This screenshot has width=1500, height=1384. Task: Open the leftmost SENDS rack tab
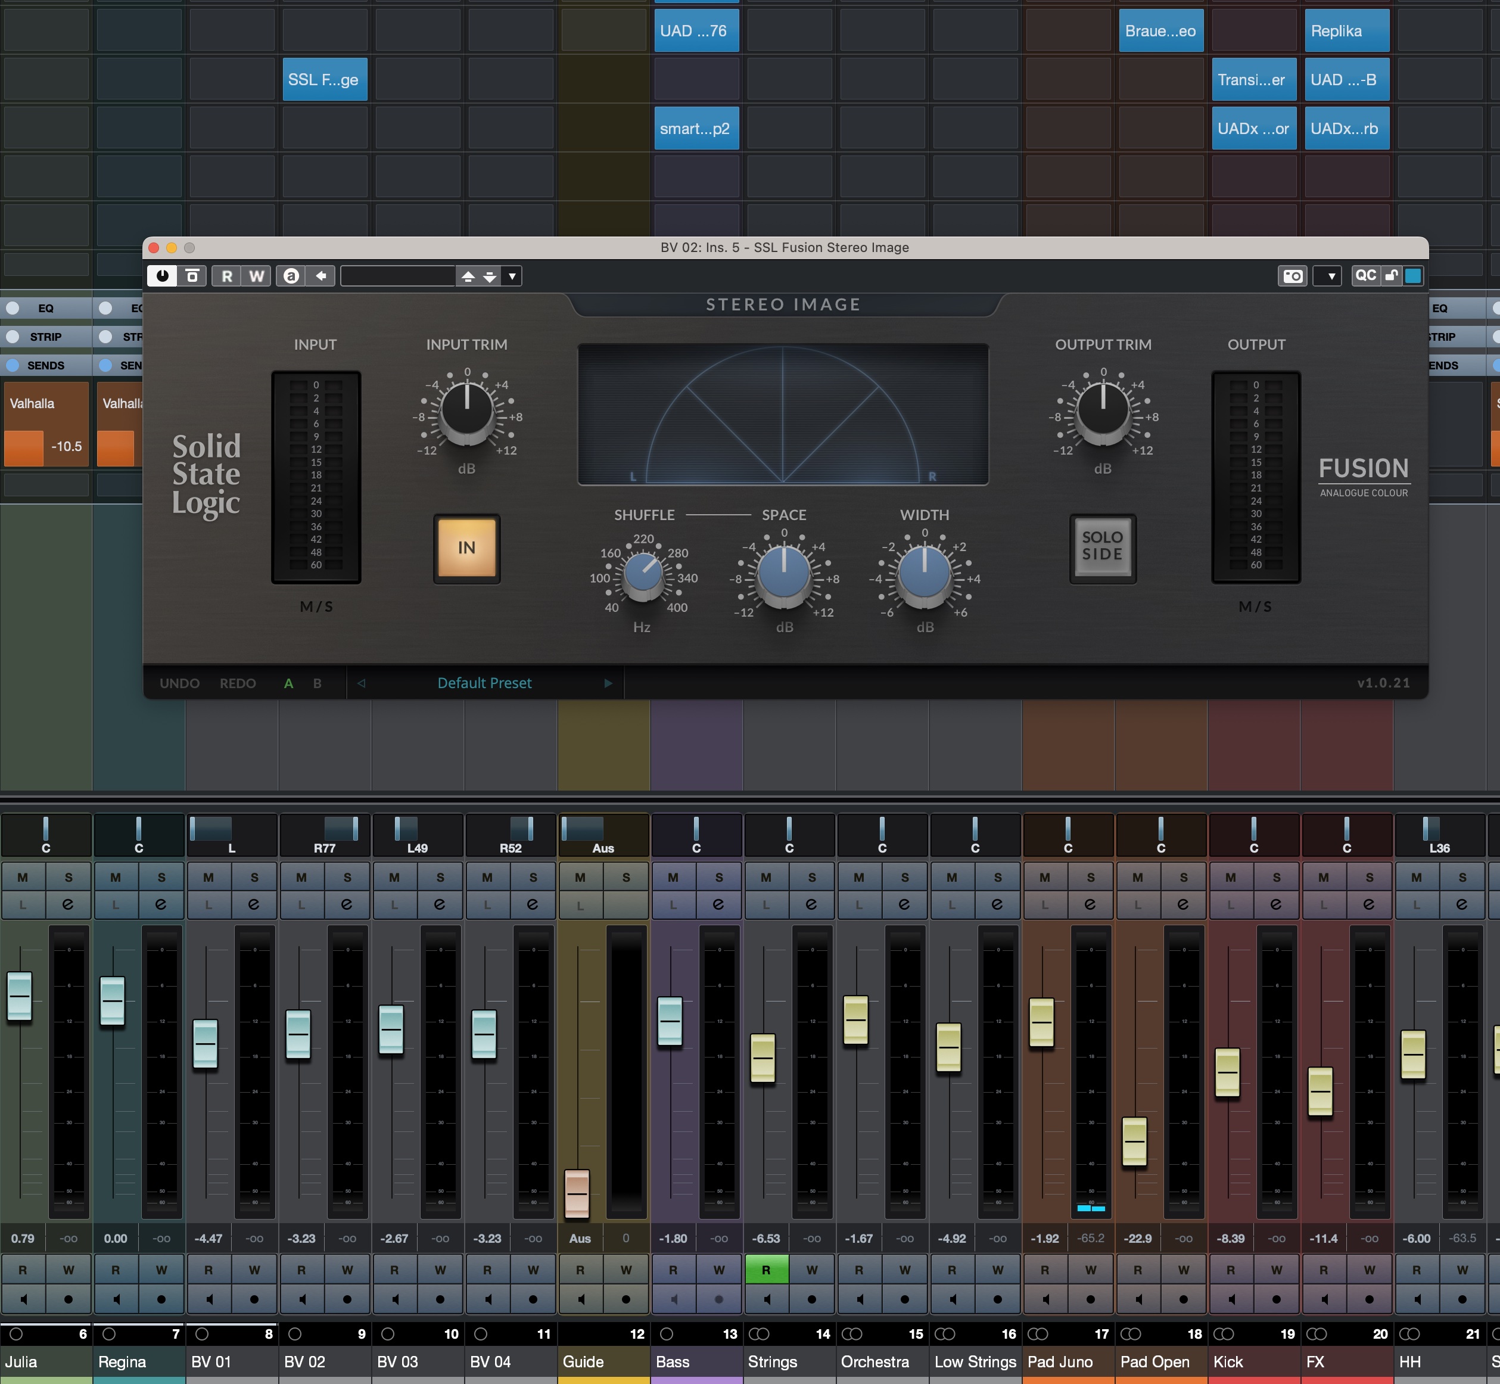(46, 365)
